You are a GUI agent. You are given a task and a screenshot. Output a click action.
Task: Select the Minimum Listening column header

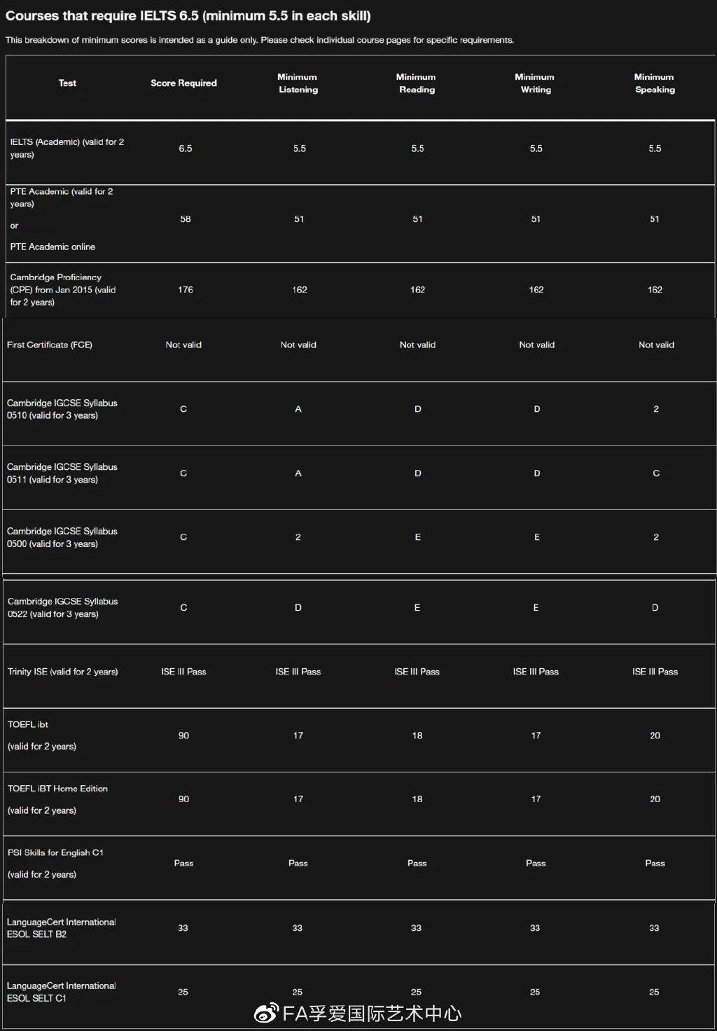tap(298, 83)
